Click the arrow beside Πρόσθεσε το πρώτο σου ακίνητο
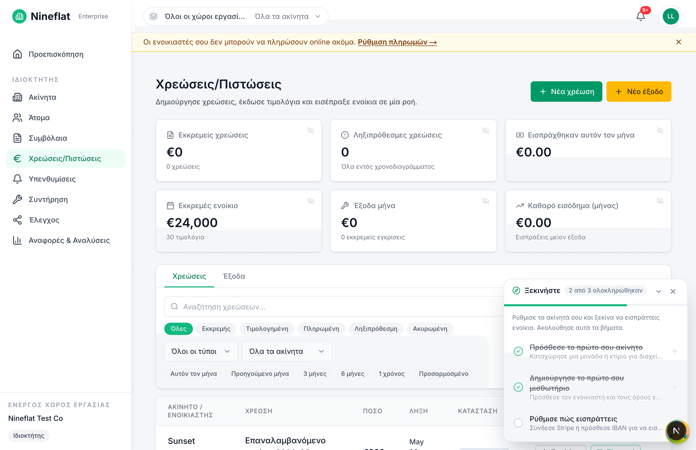696x450 pixels. pyautogui.click(x=674, y=351)
